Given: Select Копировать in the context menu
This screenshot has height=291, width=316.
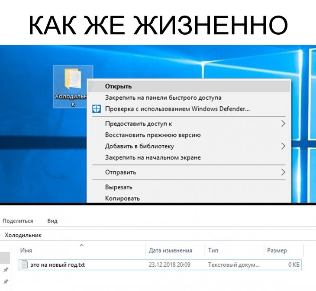Looking at the screenshot, I should [189, 198].
